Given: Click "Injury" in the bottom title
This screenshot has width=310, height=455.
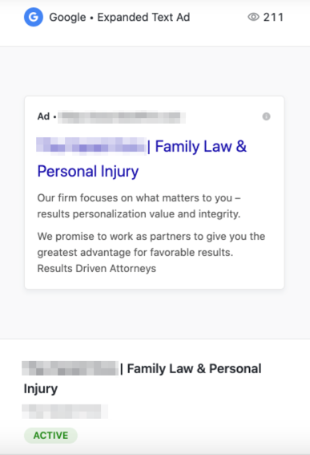Looking at the screenshot, I should [x=41, y=389].
